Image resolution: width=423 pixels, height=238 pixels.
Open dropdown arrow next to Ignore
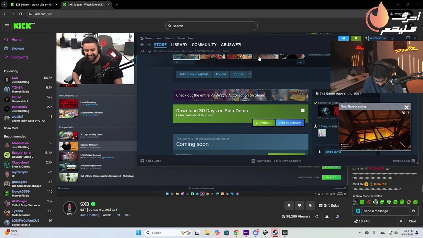pyautogui.click(x=250, y=74)
